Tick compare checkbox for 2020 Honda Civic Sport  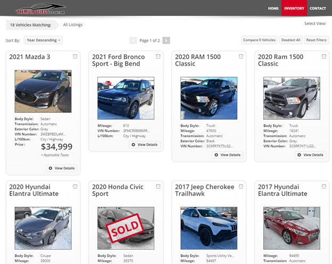(158, 186)
